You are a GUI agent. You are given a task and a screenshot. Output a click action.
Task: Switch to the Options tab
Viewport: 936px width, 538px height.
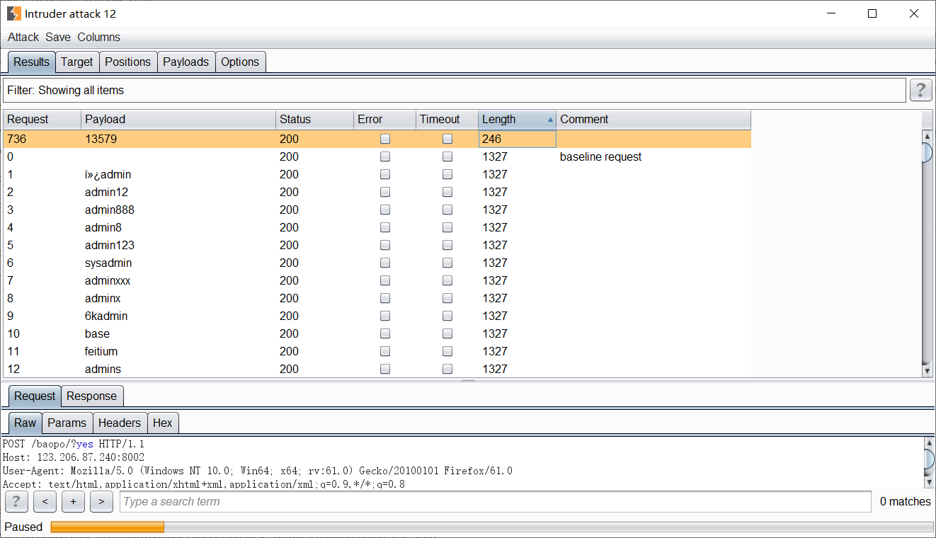[x=240, y=62]
